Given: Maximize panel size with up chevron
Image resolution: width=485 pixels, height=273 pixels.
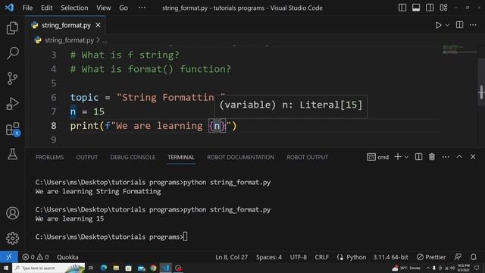Looking at the screenshot, I should 459,157.
